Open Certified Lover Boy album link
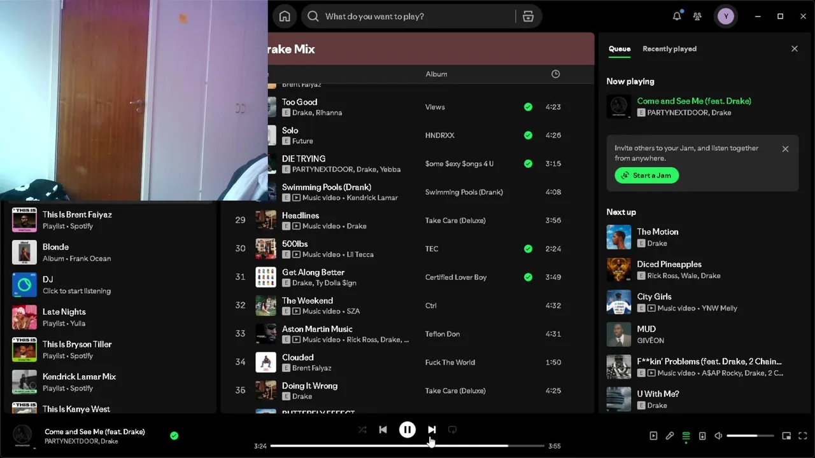 [456, 277]
